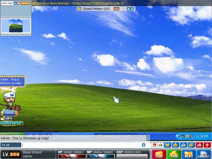
Task: Click the HP value "[30000/30000]"
Action: click(x=73, y=152)
